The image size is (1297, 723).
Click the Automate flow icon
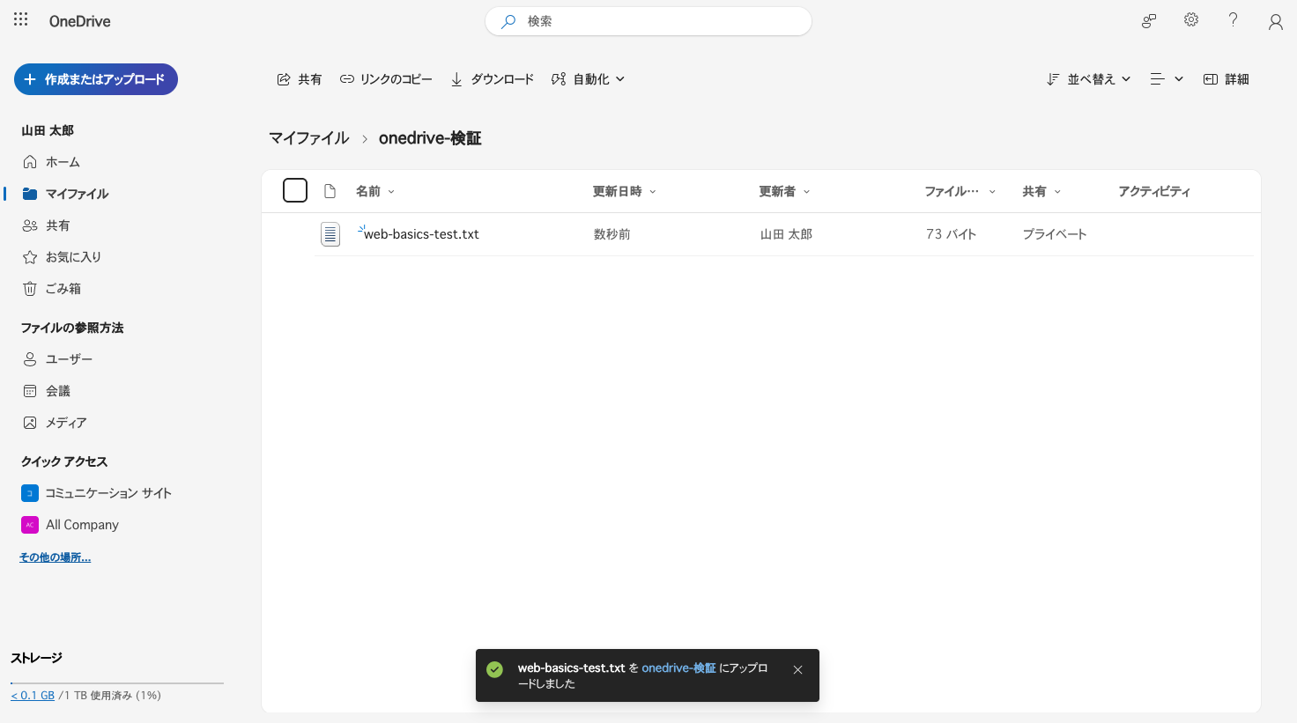point(559,79)
